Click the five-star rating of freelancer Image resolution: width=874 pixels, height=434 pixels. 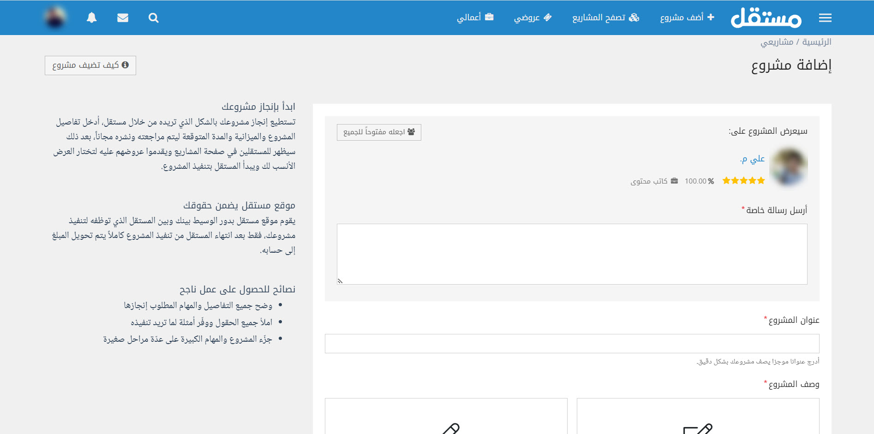coord(744,181)
